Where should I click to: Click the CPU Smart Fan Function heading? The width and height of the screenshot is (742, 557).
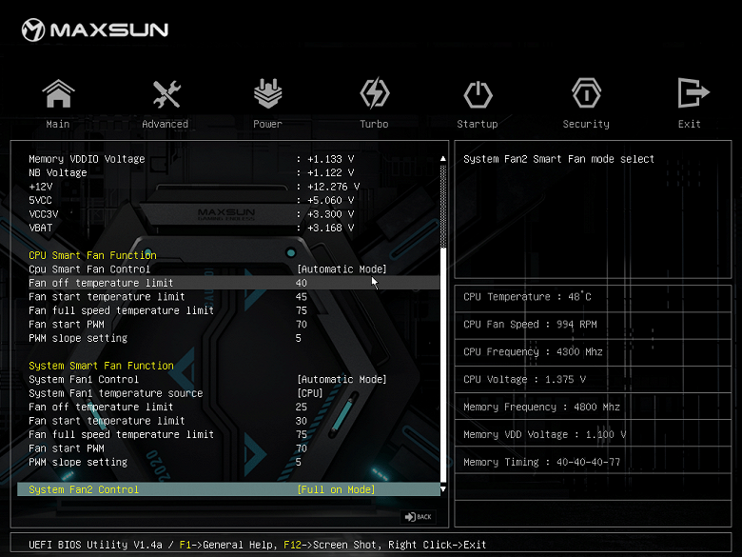coord(93,255)
